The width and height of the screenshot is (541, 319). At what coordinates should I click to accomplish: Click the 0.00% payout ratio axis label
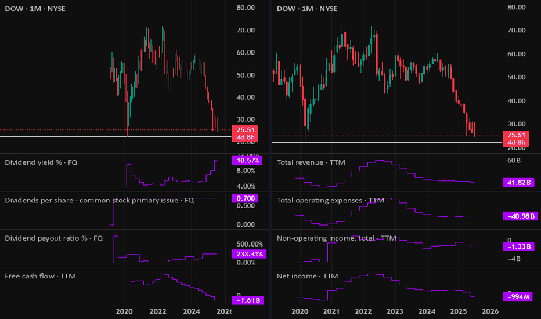[x=246, y=262]
